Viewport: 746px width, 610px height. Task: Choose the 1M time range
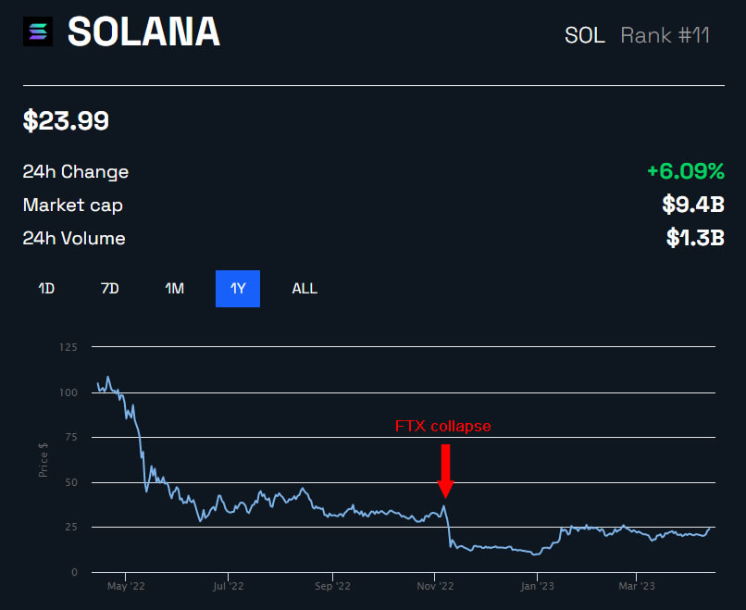click(174, 289)
